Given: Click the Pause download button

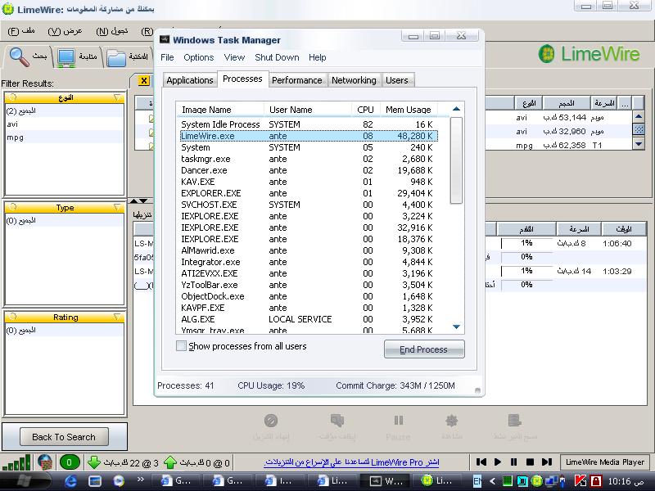Looking at the screenshot, I should 398,426.
